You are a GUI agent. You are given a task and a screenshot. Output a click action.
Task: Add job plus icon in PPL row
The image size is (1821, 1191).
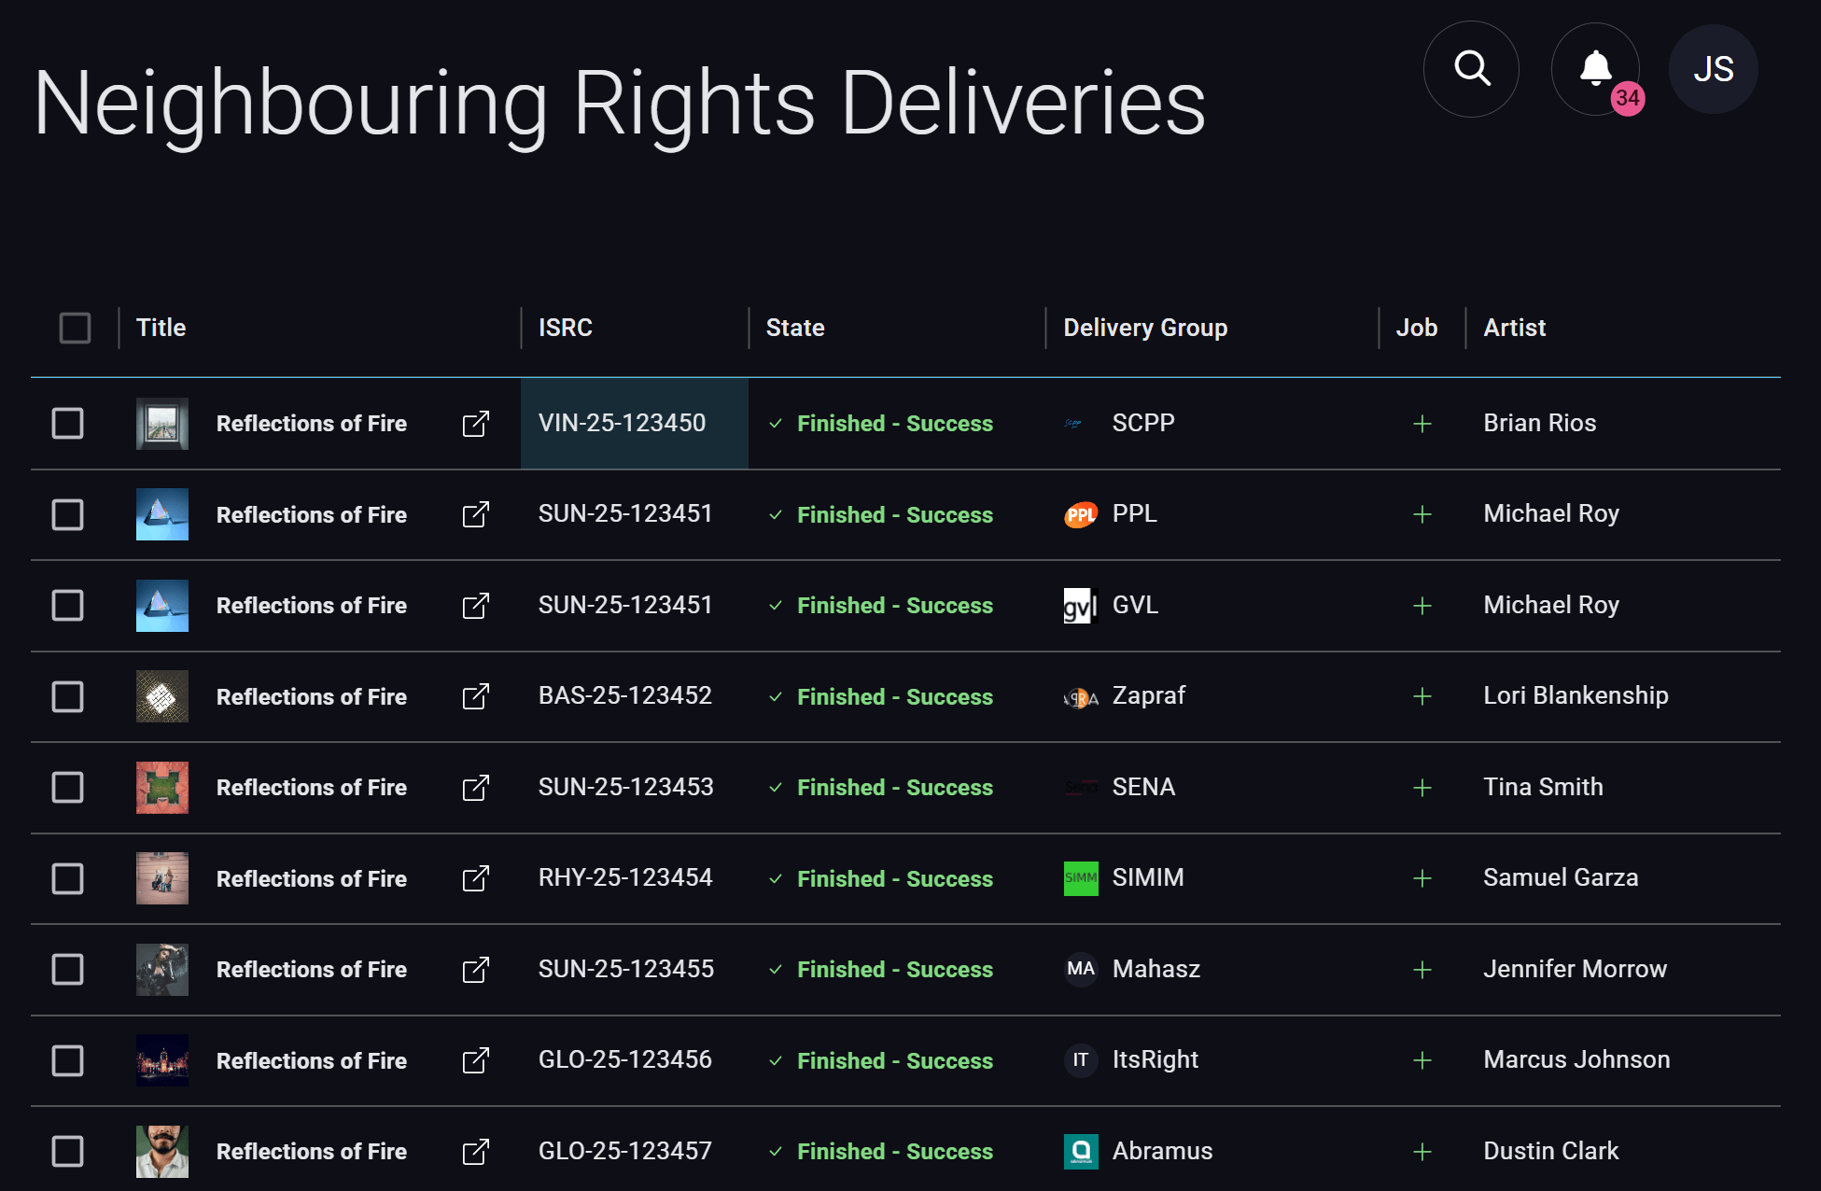click(x=1422, y=514)
